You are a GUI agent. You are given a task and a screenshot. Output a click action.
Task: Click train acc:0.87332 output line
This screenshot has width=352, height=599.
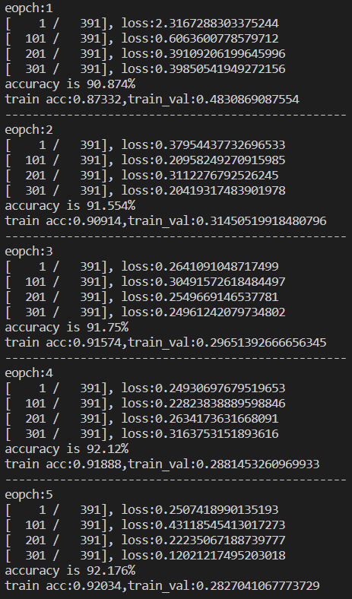[152, 100]
